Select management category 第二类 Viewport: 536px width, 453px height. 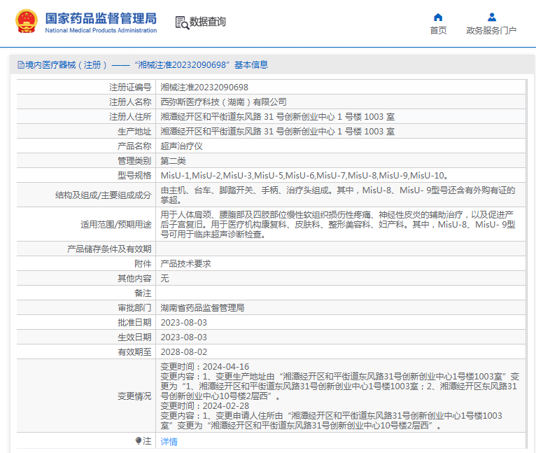[173, 161]
